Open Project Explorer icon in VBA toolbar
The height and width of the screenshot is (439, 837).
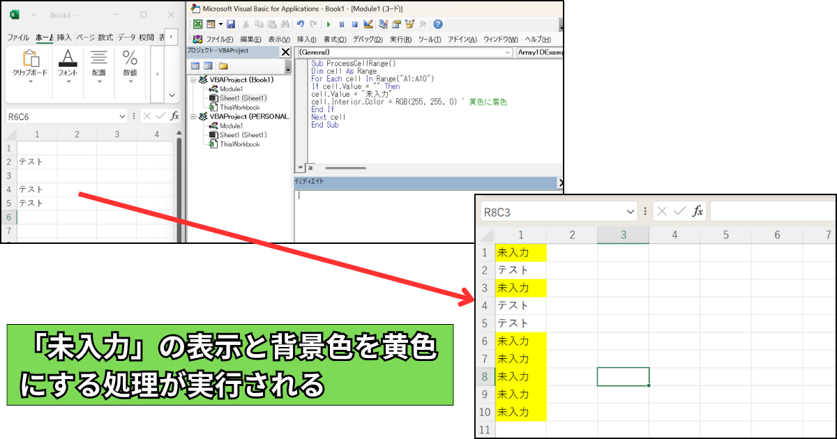[383, 24]
